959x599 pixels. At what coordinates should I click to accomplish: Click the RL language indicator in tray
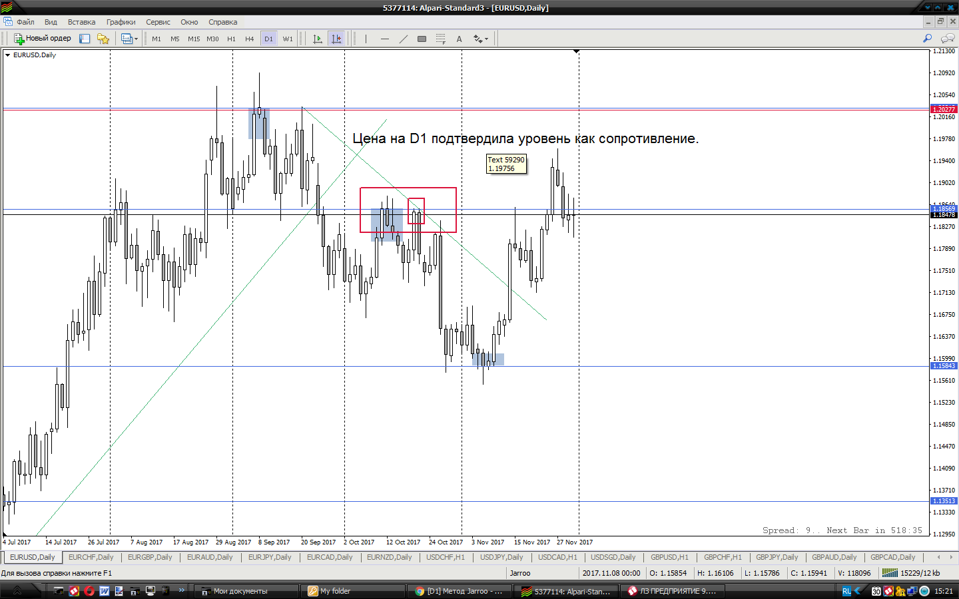click(x=846, y=591)
